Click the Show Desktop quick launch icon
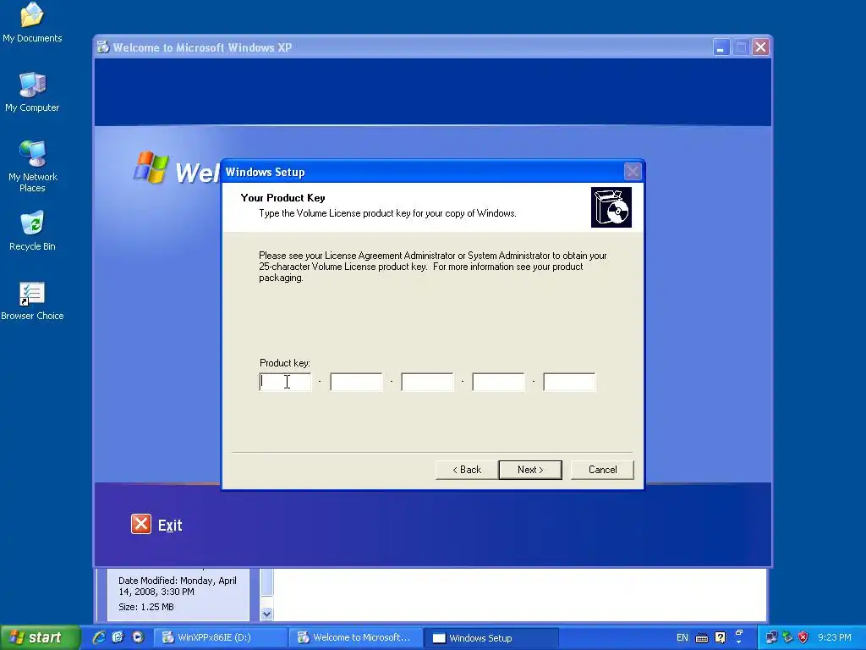866x650 pixels. click(x=118, y=637)
